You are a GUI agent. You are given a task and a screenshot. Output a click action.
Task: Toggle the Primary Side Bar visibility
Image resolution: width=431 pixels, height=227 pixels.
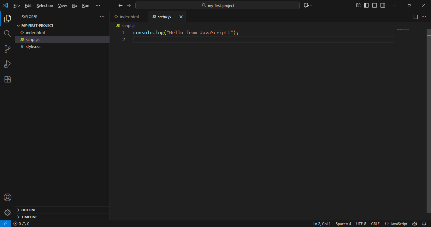(366, 5)
